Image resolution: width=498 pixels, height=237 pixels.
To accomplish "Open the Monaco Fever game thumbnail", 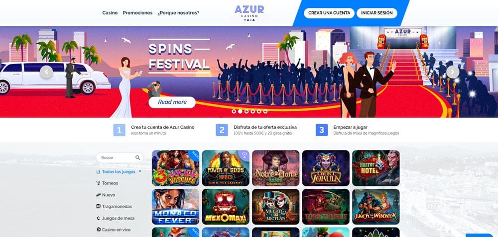I will coord(176,207).
